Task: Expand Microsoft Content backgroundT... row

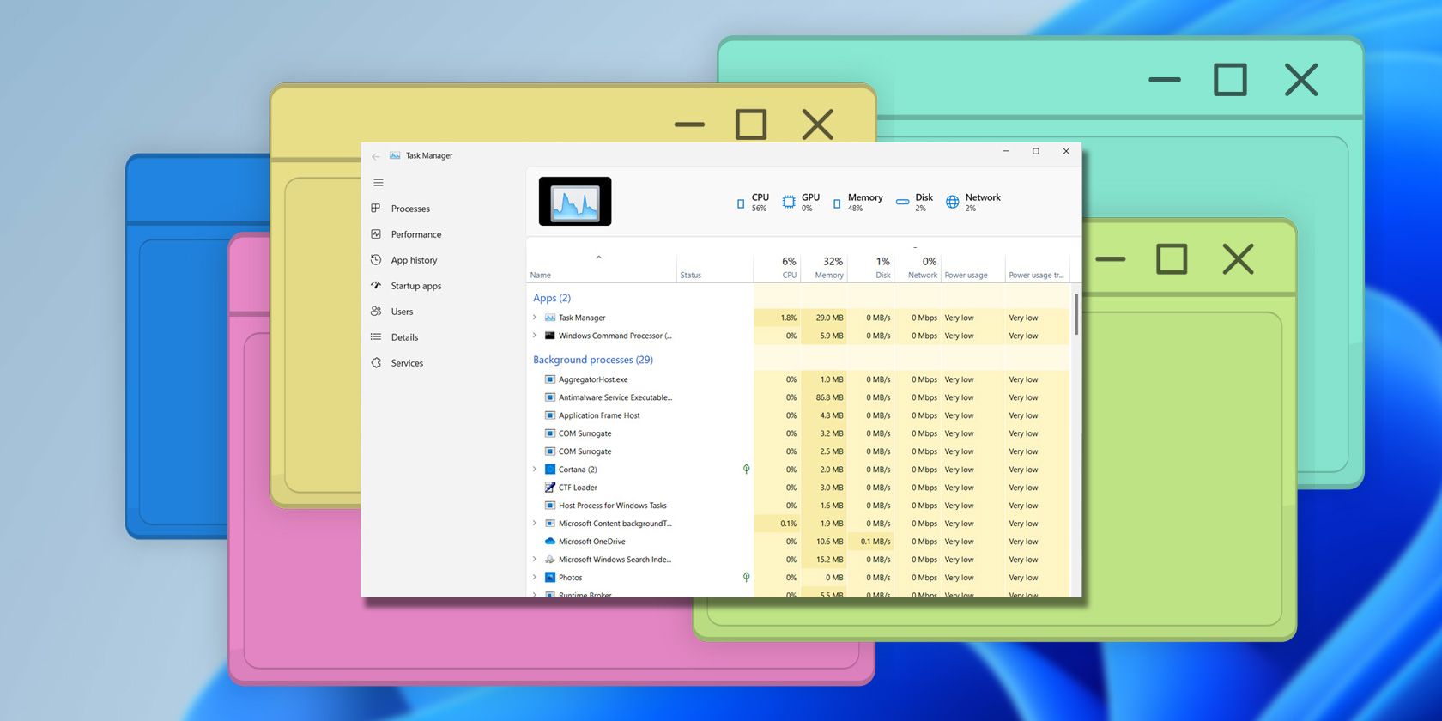Action: coord(535,524)
